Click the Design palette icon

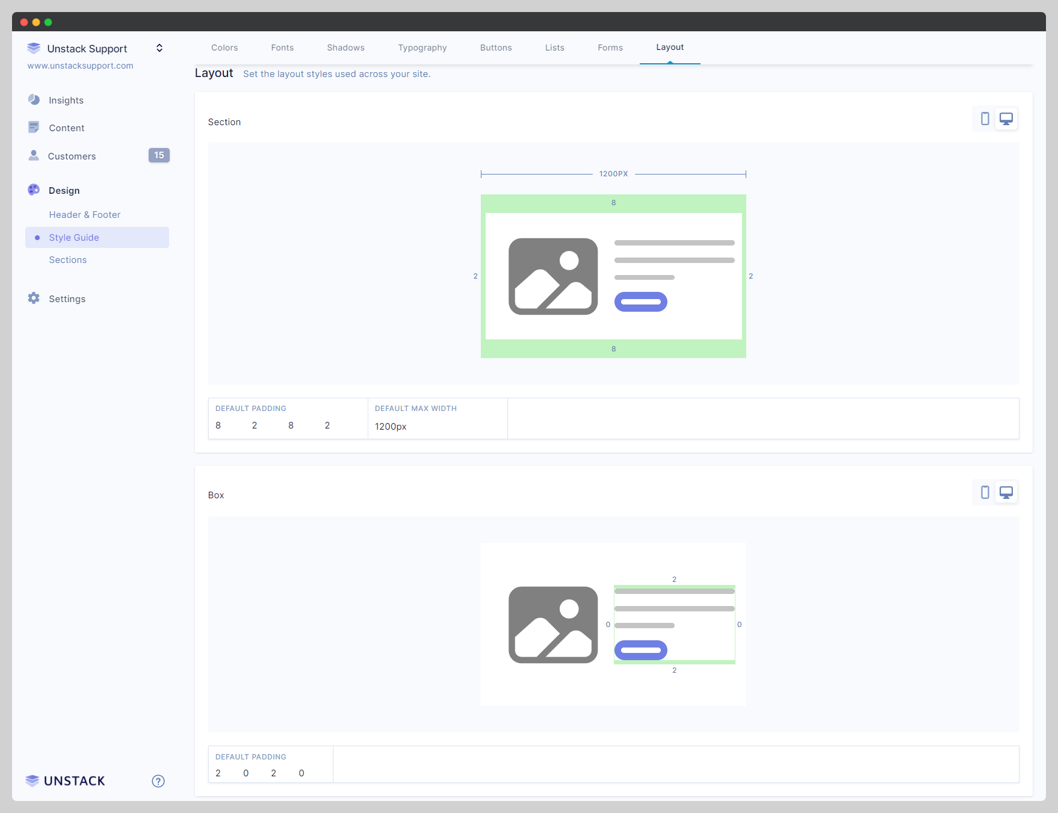point(34,190)
